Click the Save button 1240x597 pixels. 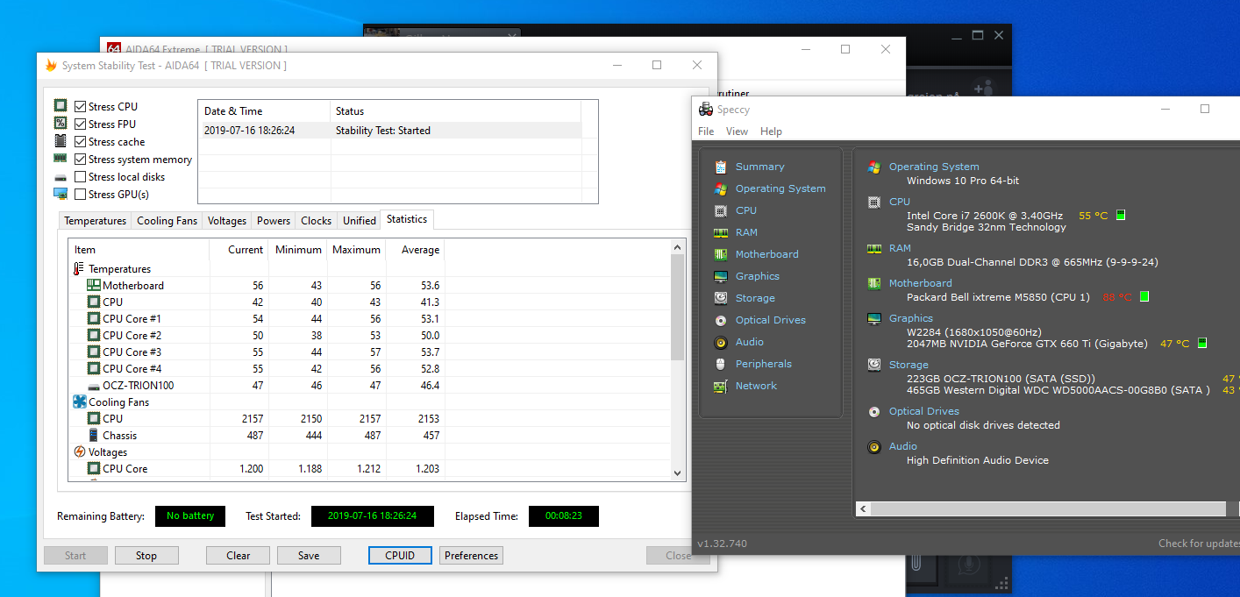coord(309,555)
